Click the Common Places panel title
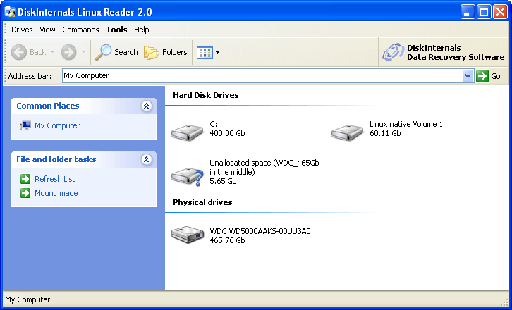Image resolution: width=512 pixels, height=310 pixels. (48, 106)
